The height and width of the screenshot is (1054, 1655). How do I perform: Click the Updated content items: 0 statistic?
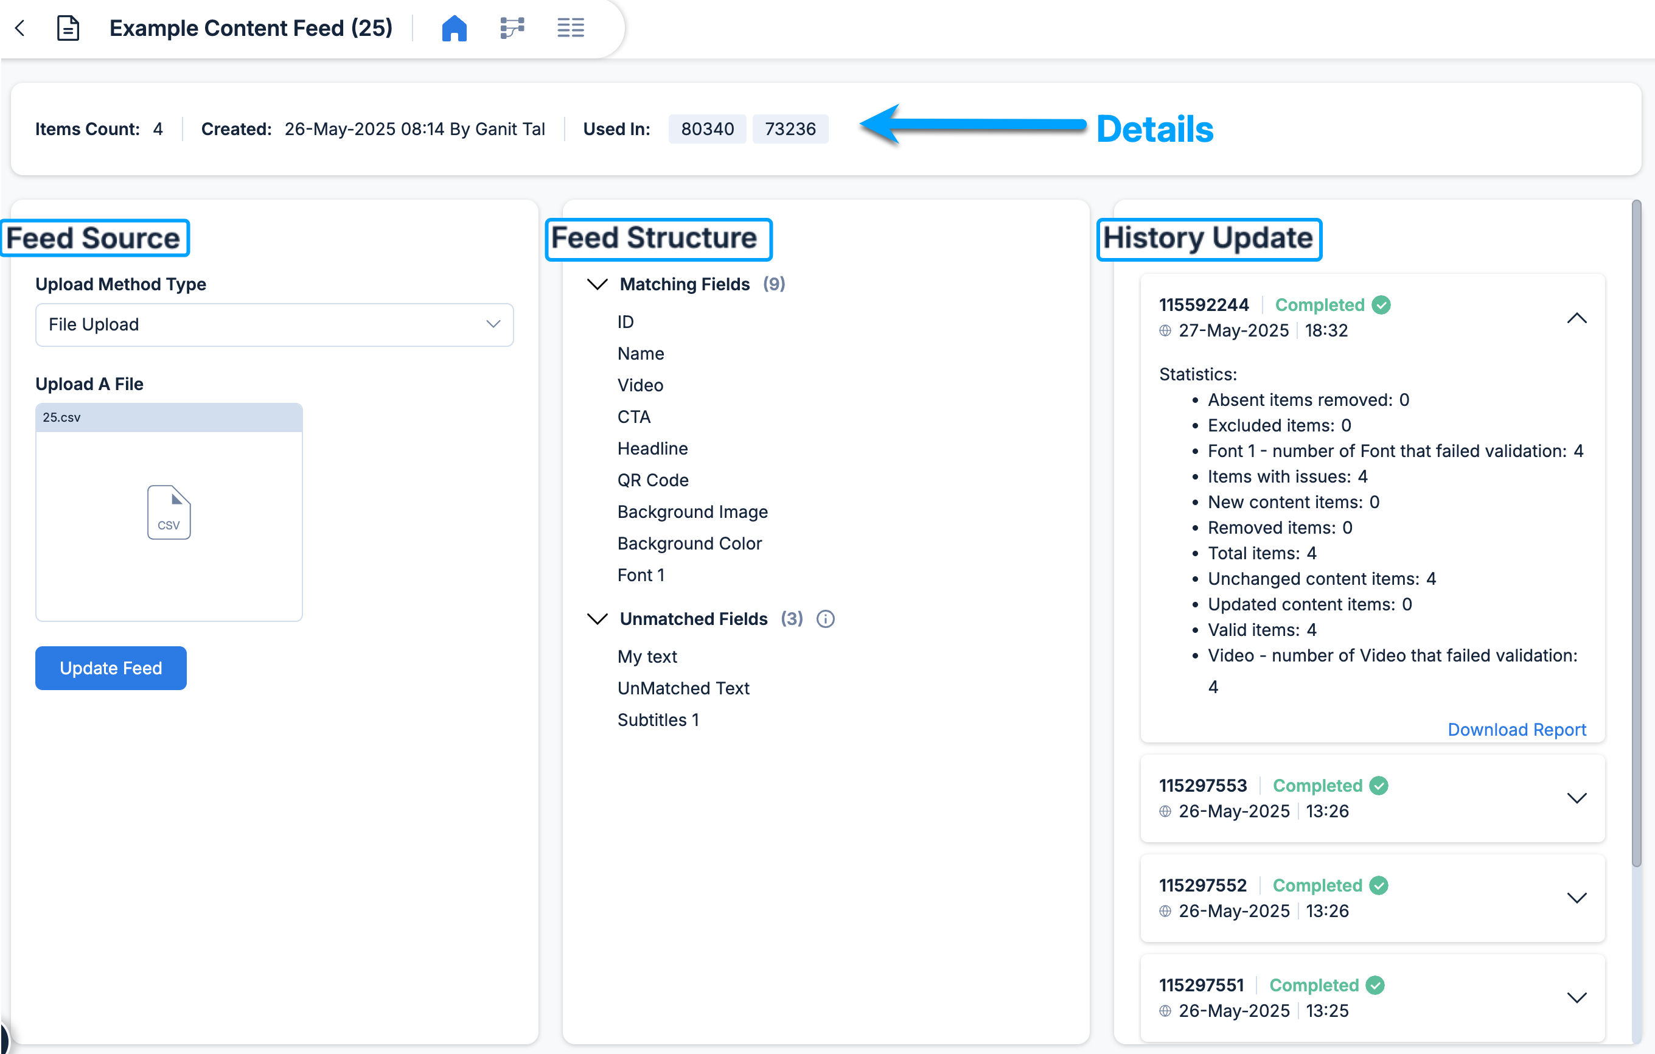pos(1310,604)
